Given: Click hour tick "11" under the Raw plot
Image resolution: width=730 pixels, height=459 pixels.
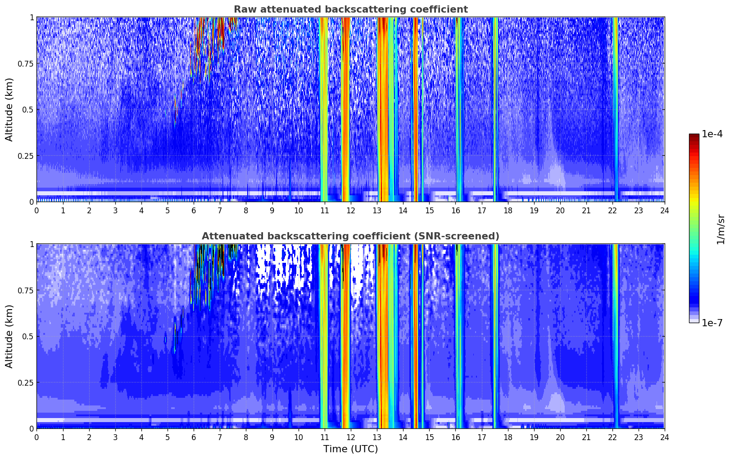Looking at the screenshot, I should coord(324,210).
